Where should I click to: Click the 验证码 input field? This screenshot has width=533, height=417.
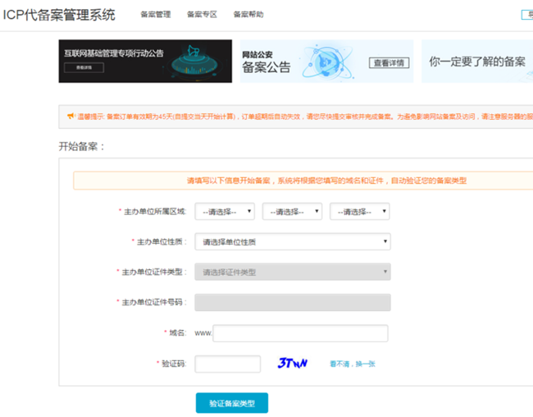point(228,364)
